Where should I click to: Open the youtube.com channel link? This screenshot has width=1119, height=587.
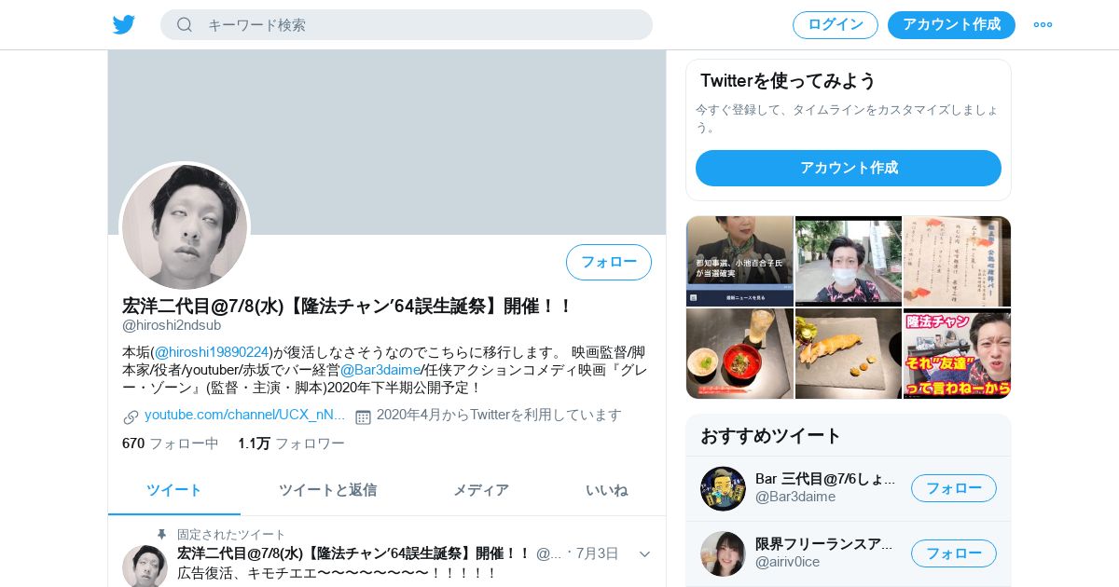(244, 415)
